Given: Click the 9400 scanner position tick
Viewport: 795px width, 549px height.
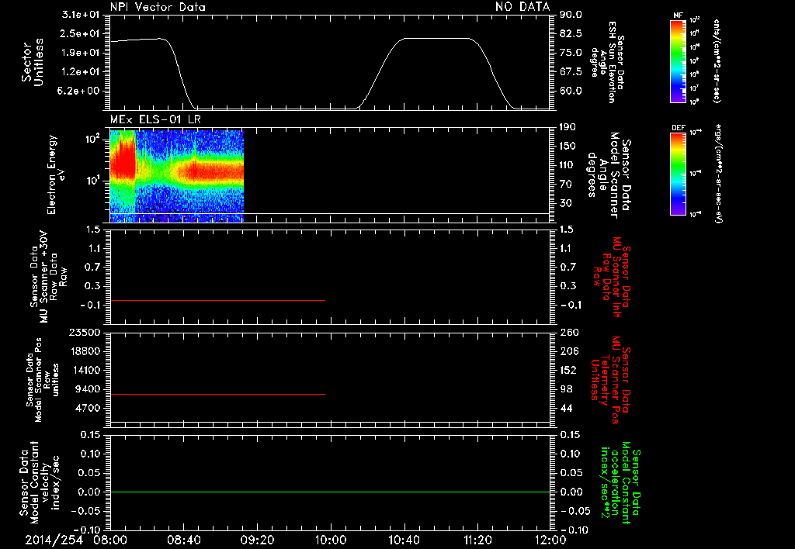Looking at the screenshot, I should (x=89, y=389).
